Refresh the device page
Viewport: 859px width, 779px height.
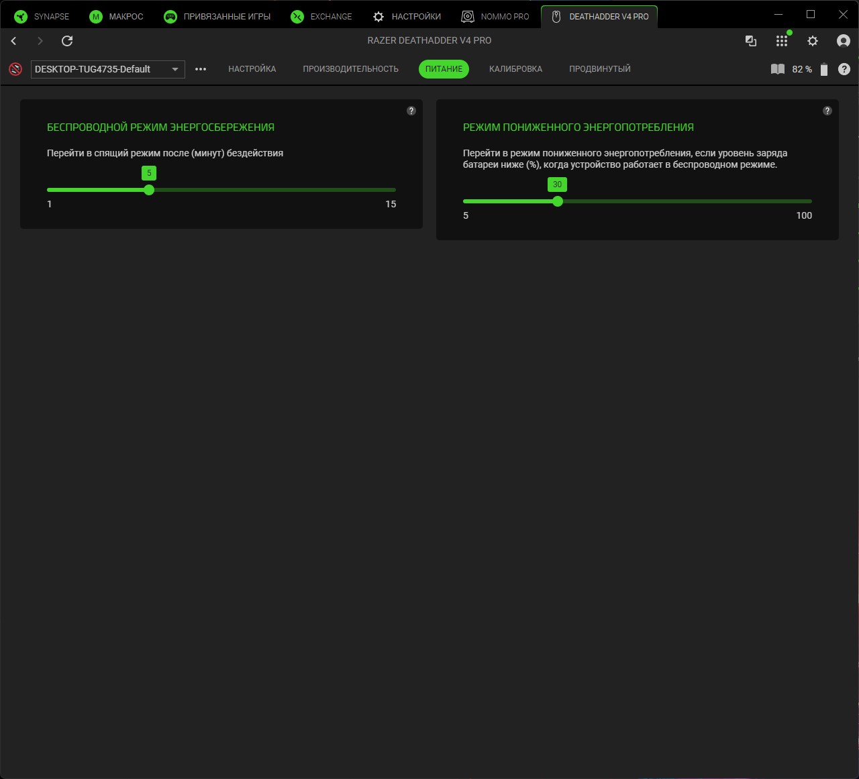[x=67, y=41]
